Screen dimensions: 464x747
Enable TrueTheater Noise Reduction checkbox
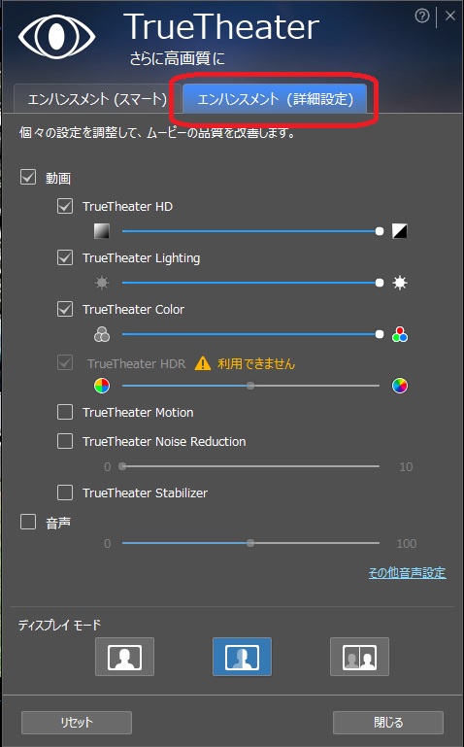click(65, 441)
